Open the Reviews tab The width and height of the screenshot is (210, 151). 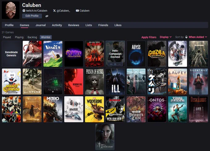pos(73,25)
